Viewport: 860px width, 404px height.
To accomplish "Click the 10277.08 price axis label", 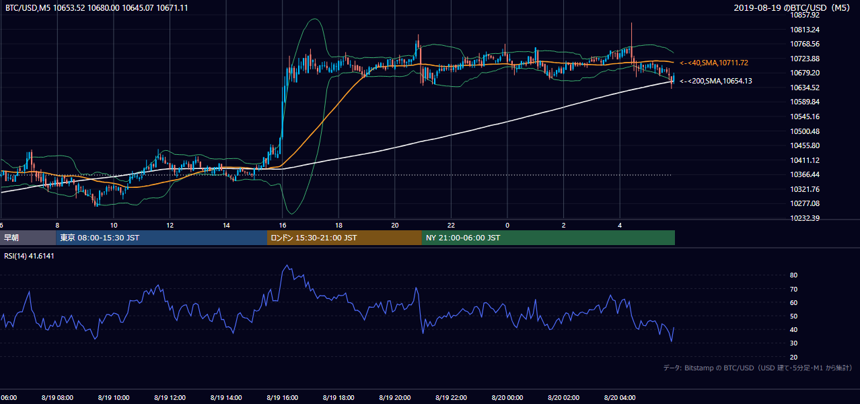I will coord(804,203).
